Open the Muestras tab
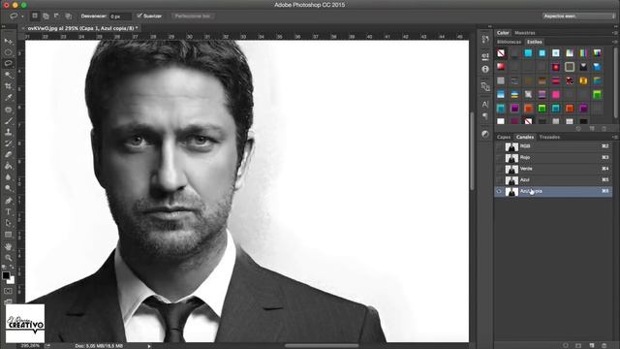The width and height of the screenshot is (620, 349). [525, 33]
